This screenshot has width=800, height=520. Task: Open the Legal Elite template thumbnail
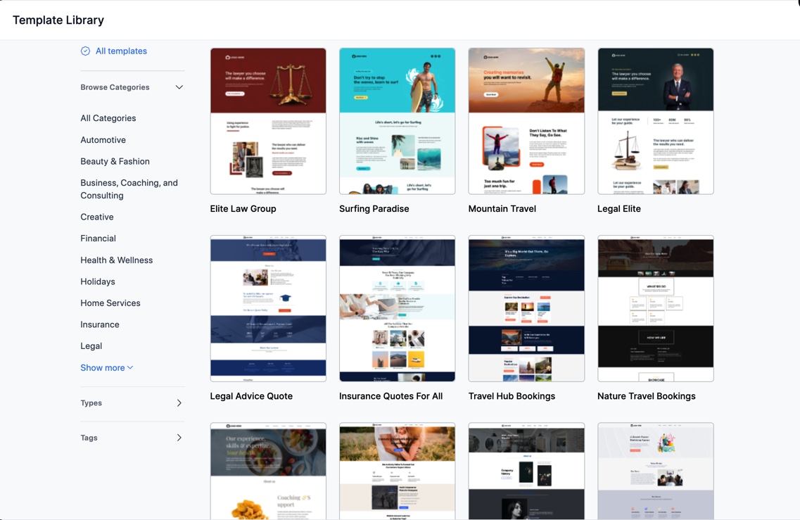(655, 121)
